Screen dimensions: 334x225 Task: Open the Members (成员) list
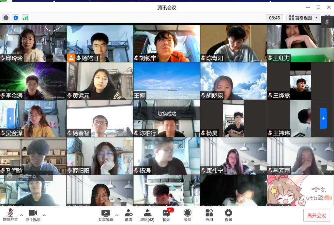pos(147,215)
